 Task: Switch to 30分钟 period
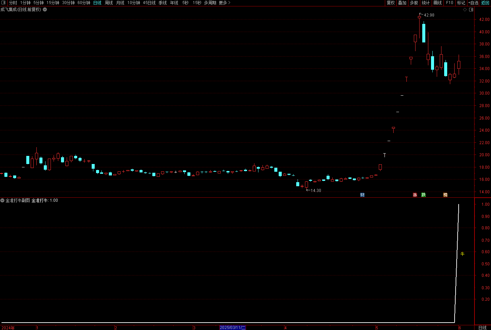[68, 3]
